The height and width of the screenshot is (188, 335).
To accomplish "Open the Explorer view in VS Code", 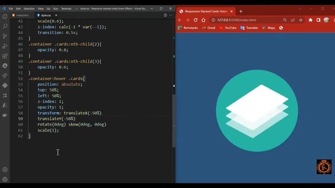I will [5, 16].
